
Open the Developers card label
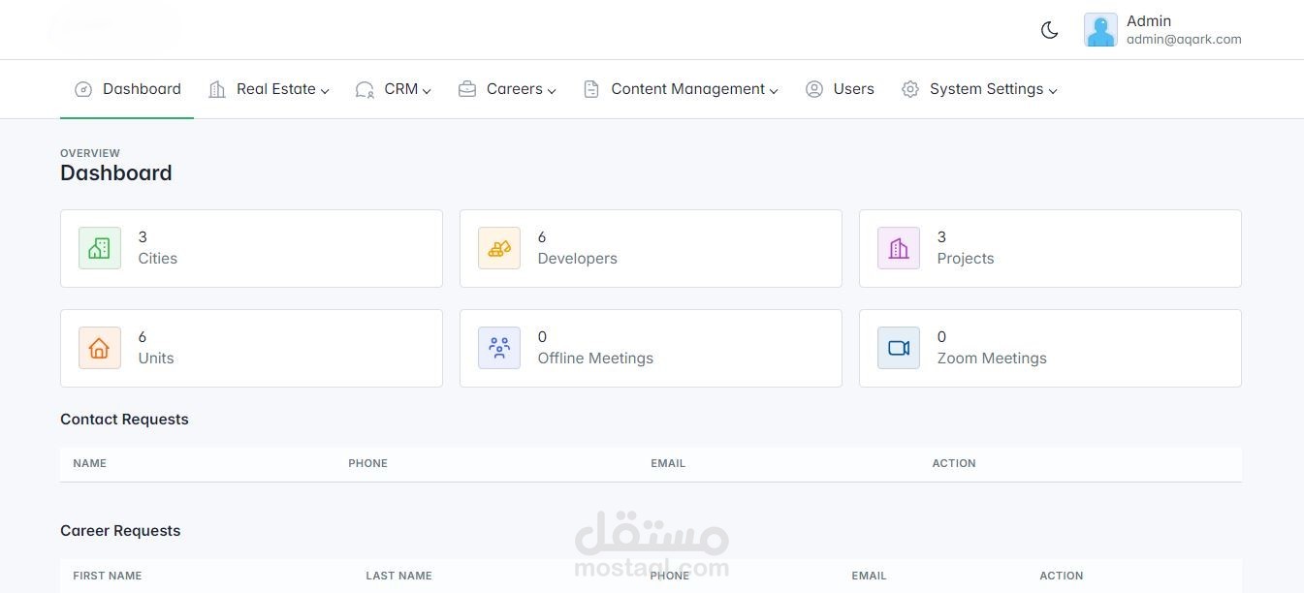[577, 259]
